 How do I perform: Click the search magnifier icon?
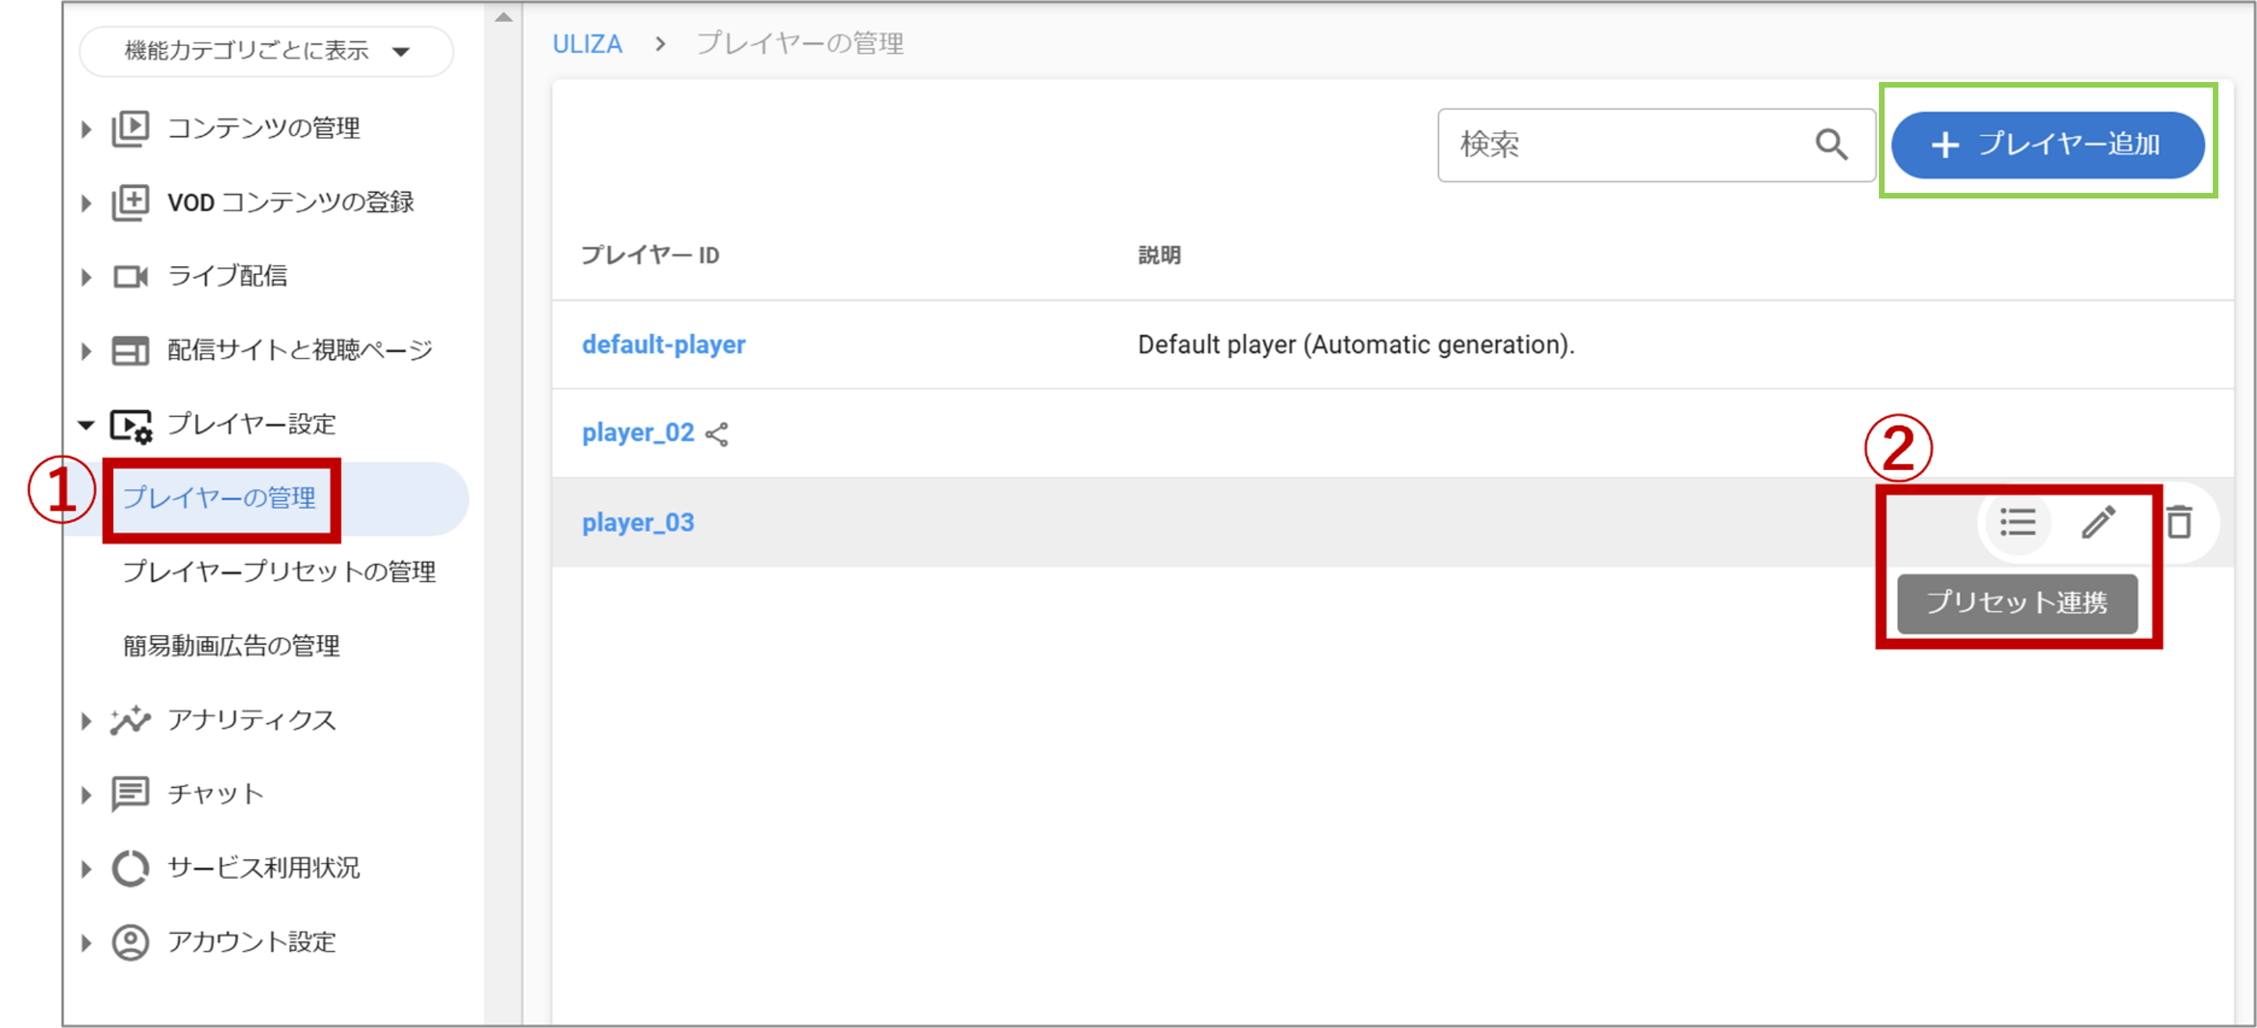1831,145
